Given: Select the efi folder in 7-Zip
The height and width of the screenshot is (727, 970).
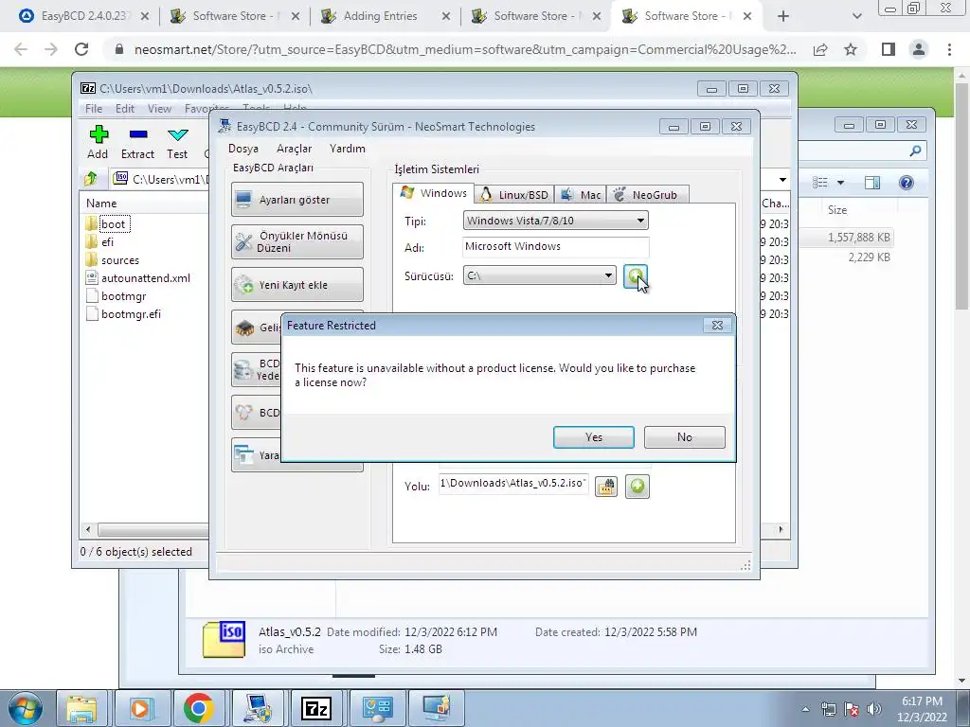Looking at the screenshot, I should (107, 241).
